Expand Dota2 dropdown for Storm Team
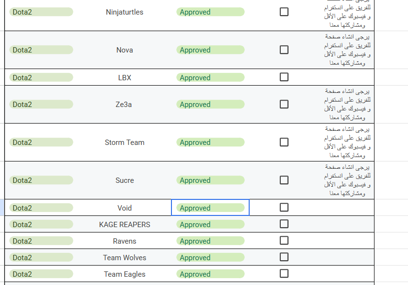This screenshot has width=408, height=285. pos(41,142)
